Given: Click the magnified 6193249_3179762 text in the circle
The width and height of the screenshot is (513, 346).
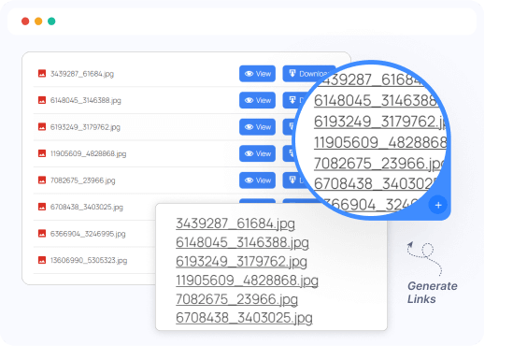Looking at the screenshot, I should (x=379, y=122).
